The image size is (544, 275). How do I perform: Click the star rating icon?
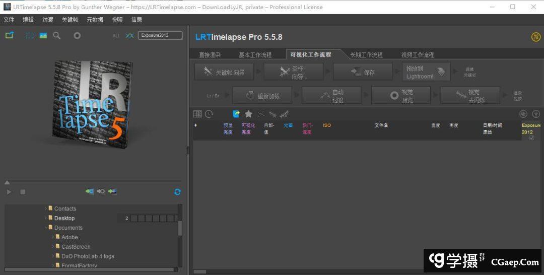coord(248,114)
